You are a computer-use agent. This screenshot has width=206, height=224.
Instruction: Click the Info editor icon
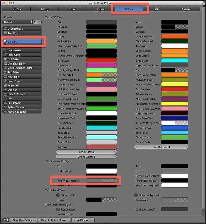[5, 99]
